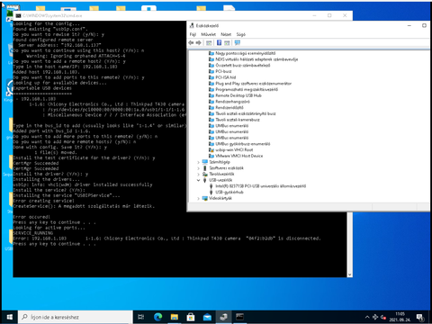Go back with the Device Manager back arrow
The image size is (432, 324).
191,43
